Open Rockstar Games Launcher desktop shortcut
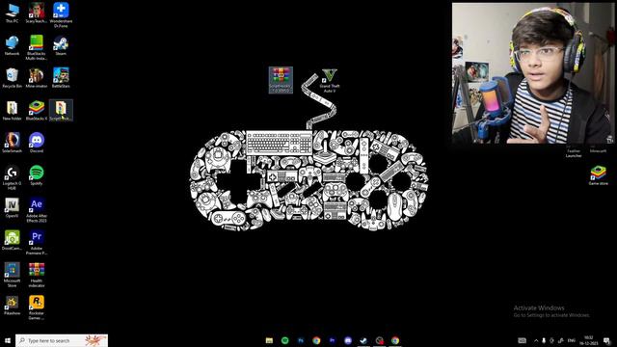The image size is (617, 347). (37, 307)
